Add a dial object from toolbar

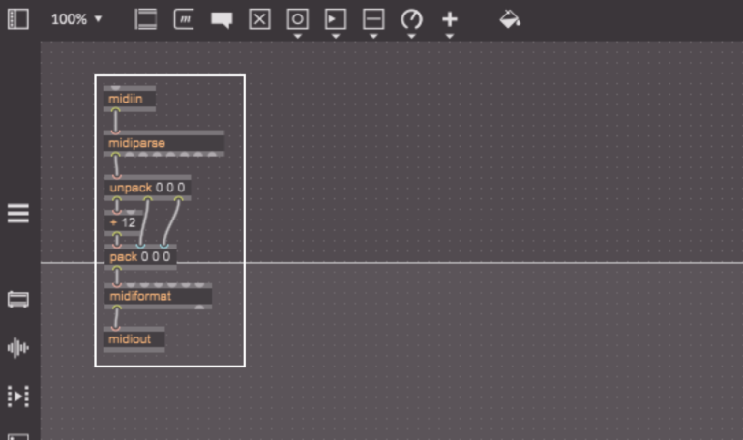pyautogui.click(x=411, y=19)
